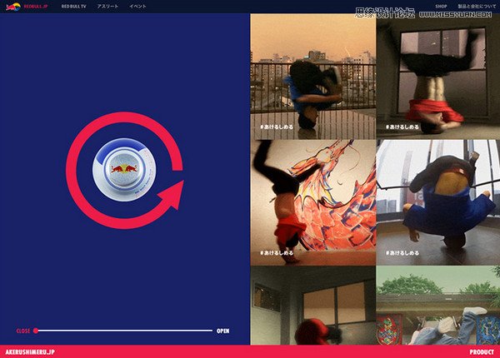Open the REDBULL.JP link
The height and width of the screenshot is (358, 500).
click(x=36, y=6)
